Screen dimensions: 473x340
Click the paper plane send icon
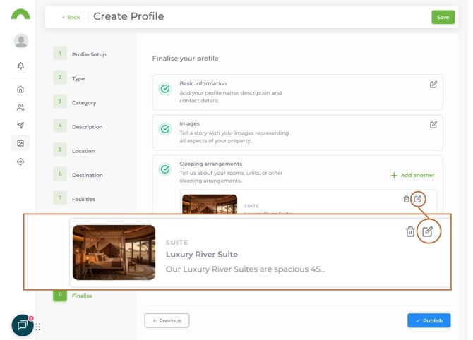[x=20, y=126]
